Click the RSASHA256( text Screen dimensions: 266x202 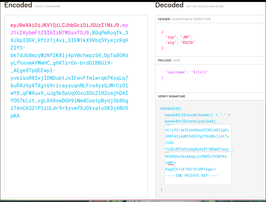pyautogui.click(x=171, y=109)
